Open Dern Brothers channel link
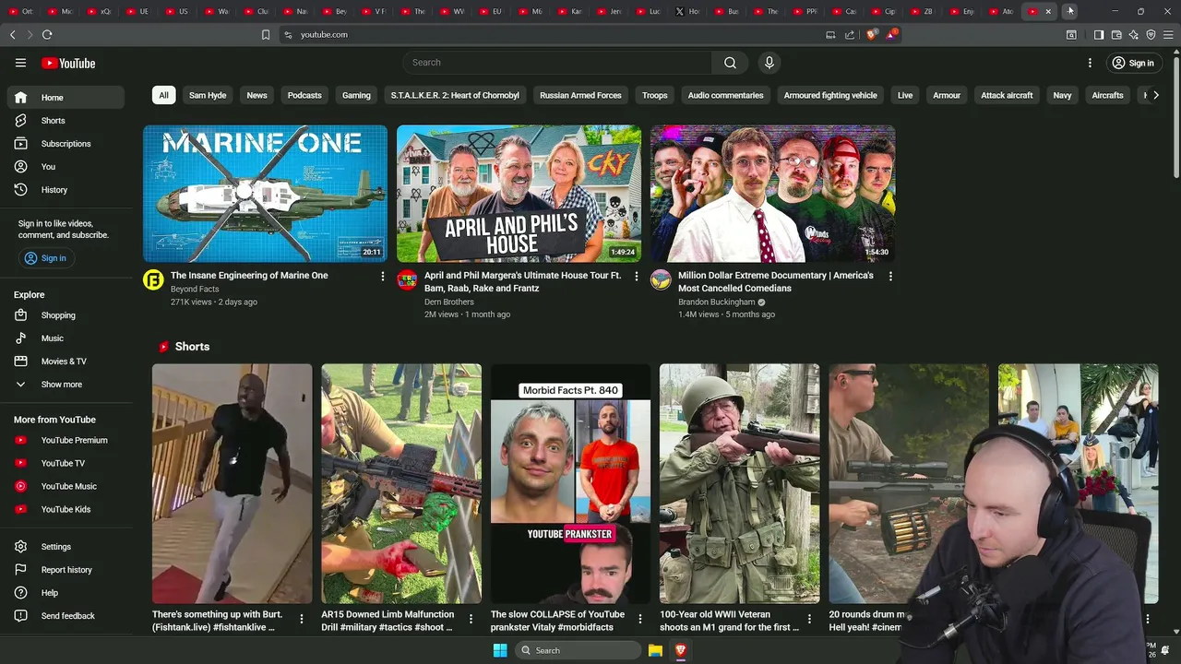The width and height of the screenshot is (1181, 664). pyautogui.click(x=449, y=302)
